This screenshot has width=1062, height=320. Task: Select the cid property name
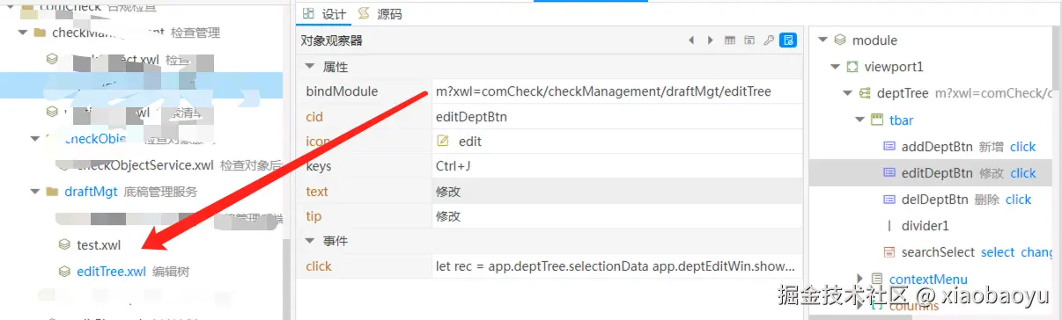[x=314, y=116]
